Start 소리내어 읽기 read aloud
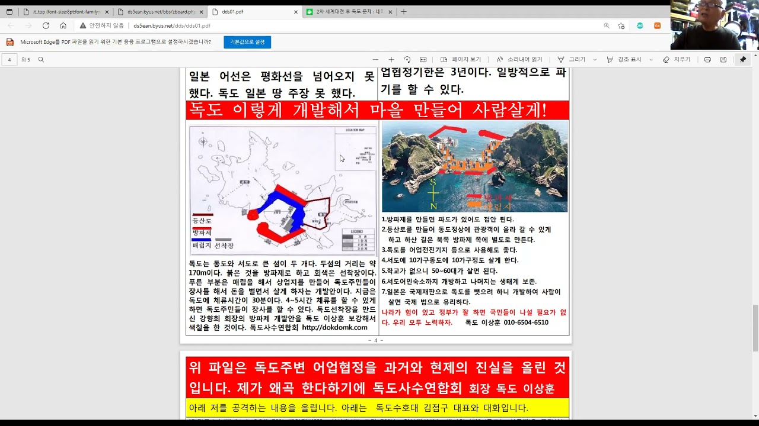The image size is (759, 426). click(x=519, y=60)
